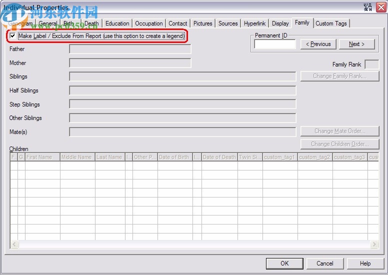Click the Other Siblings field
388x275 pixels.
point(182,118)
